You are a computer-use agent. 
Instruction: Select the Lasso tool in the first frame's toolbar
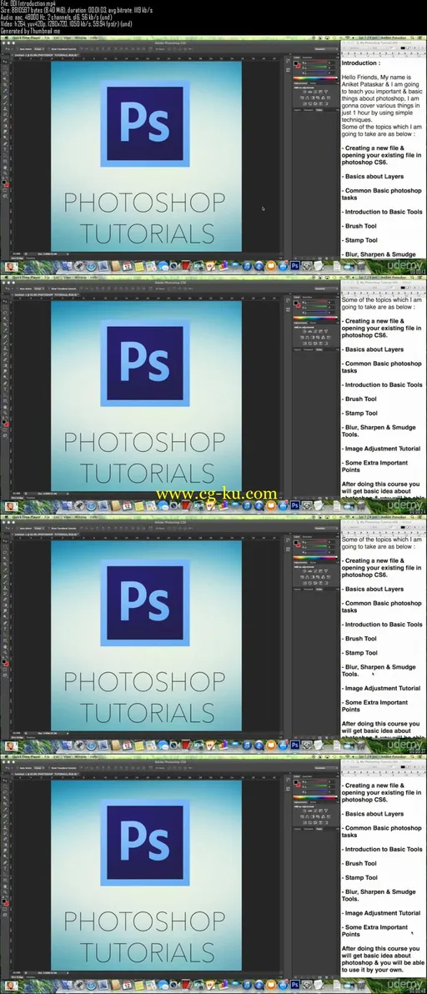coord(5,73)
